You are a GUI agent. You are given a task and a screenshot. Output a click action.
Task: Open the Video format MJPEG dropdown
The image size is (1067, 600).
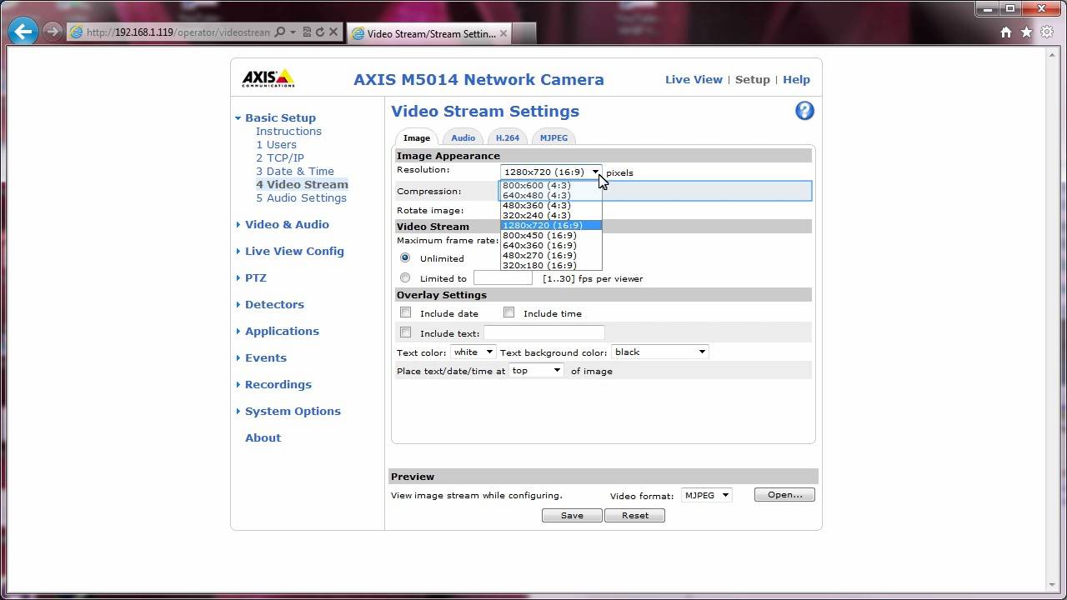pyautogui.click(x=707, y=495)
